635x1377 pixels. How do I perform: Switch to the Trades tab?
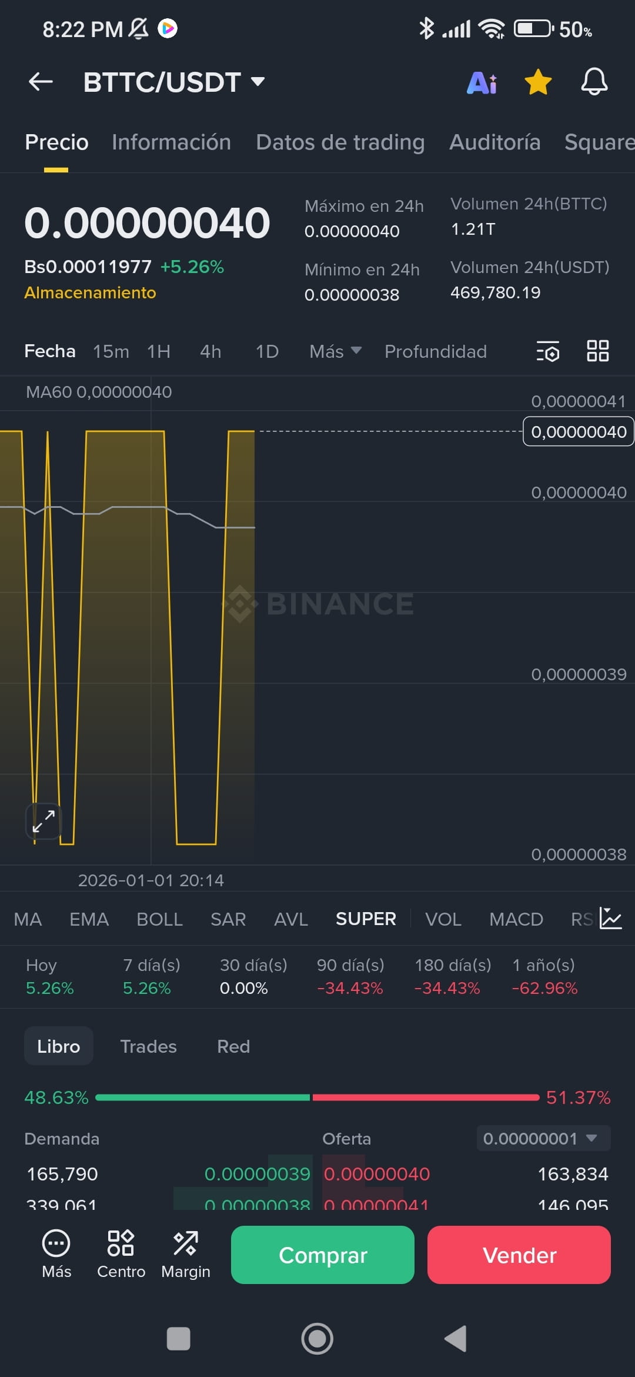tap(148, 1046)
